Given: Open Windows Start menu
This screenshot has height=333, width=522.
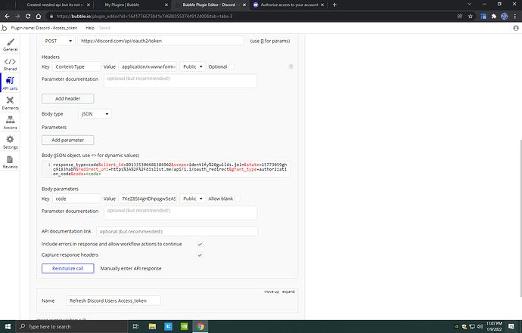Looking at the screenshot, I should coord(8,326).
